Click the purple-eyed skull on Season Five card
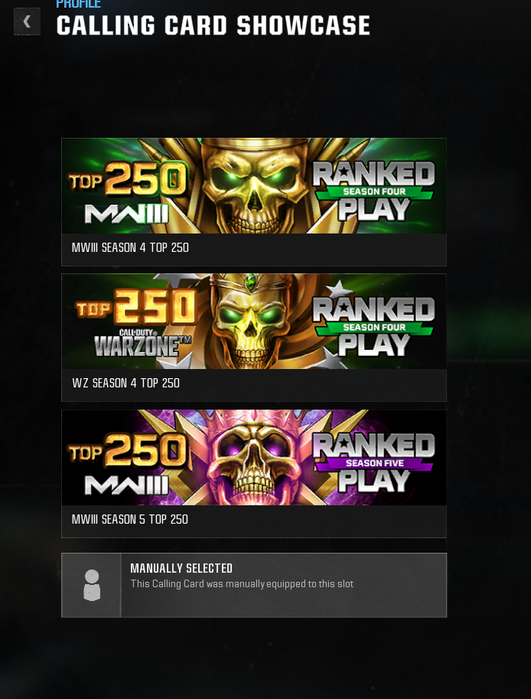This screenshot has height=699, width=531. (x=254, y=459)
